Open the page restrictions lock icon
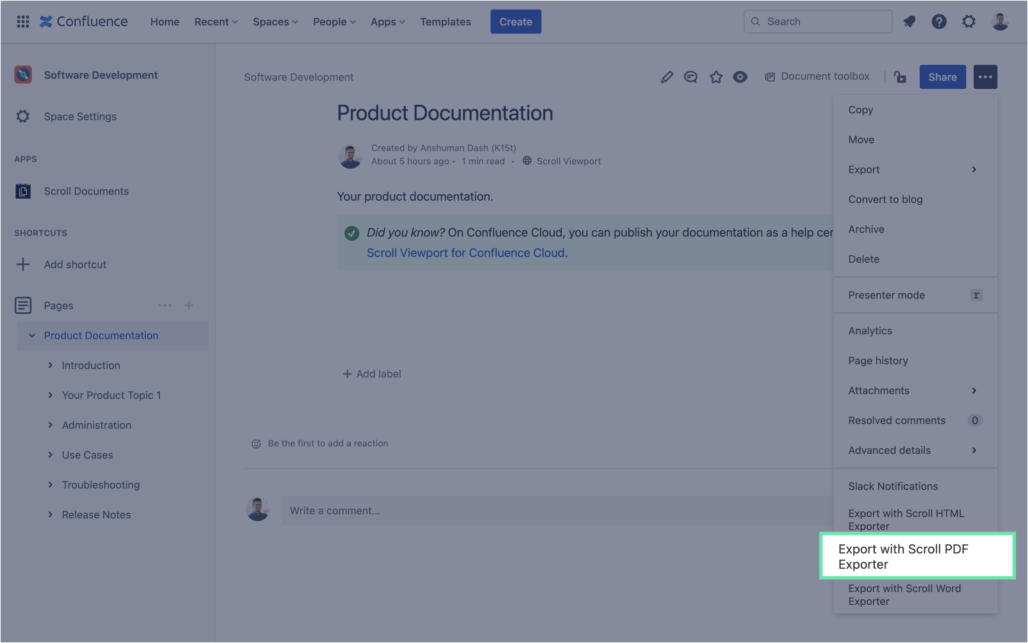The width and height of the screenshot is (1028, 643). point(900,77)
